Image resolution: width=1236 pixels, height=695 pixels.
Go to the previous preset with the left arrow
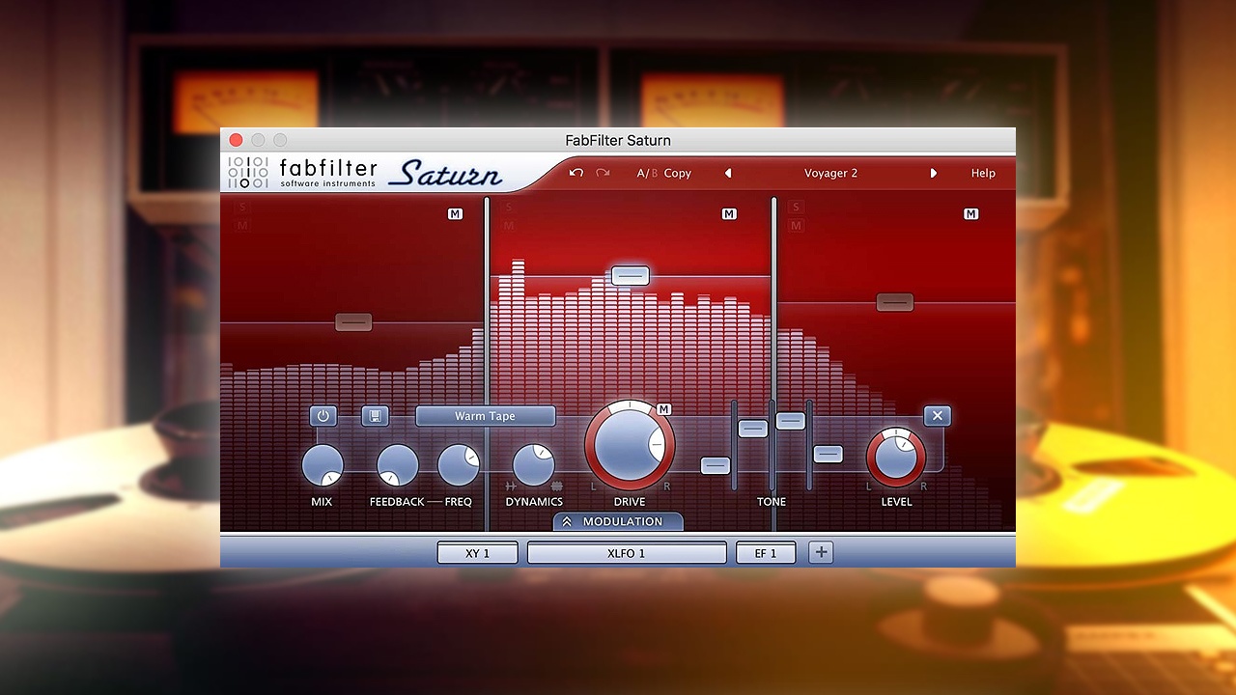[728, 174]
